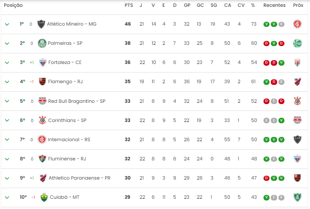The width and height of the screenshot is (310, 209).
Task: Click the last green V badge for Internacional
Action: coord(281,139)
